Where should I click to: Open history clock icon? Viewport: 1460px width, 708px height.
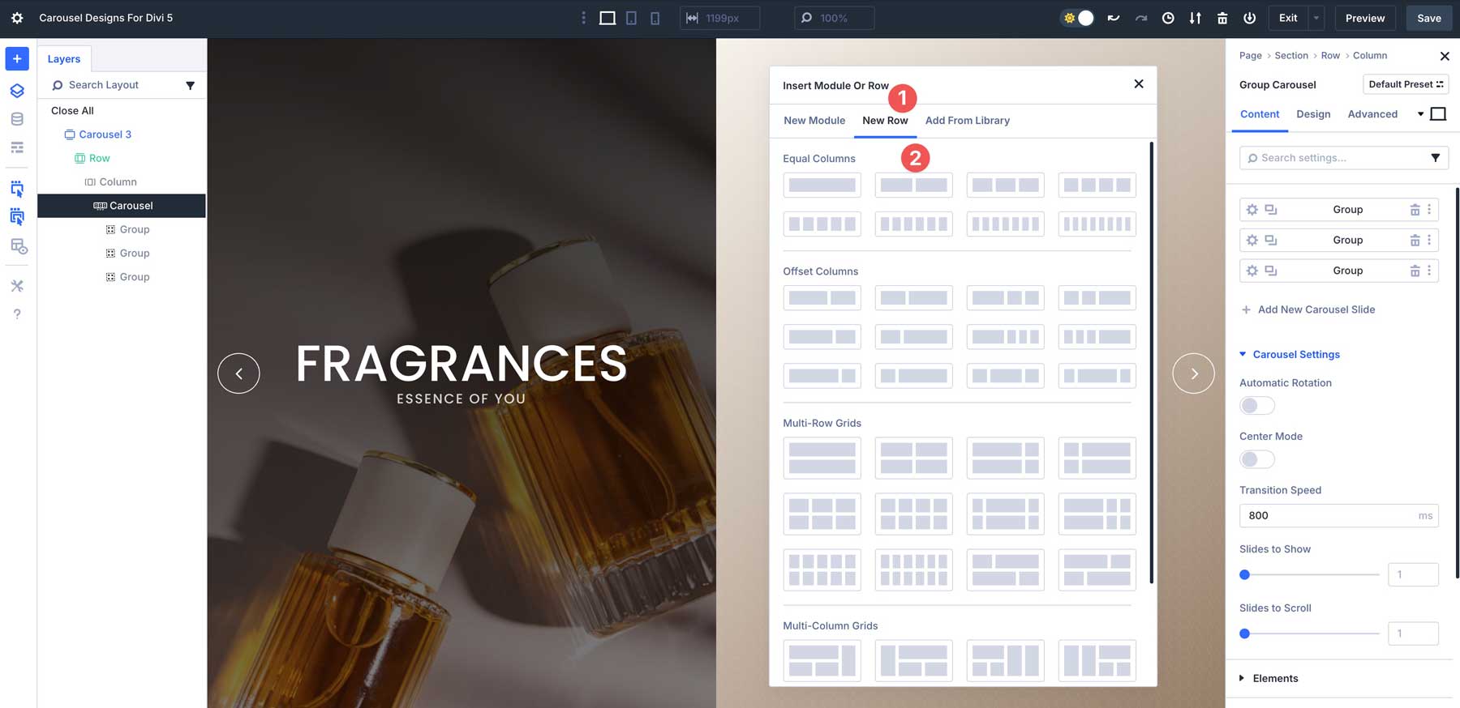pos(1168,18)
